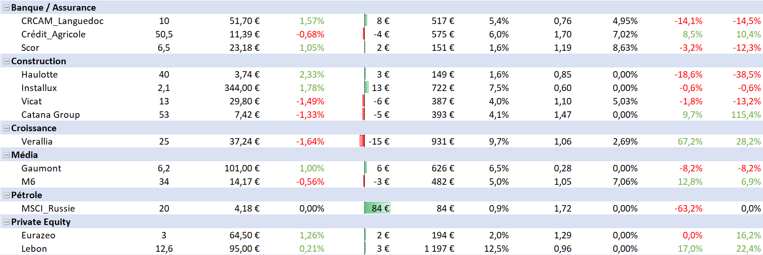The width and height of the screenshot is (763, 255).
Task: Collapse the Private Equity group
Action: (x=6, y=222)
